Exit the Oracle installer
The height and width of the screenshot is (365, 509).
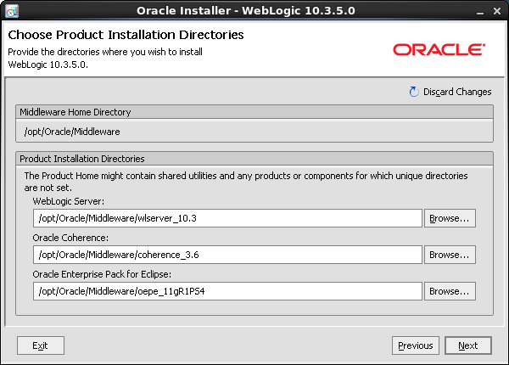41,345
